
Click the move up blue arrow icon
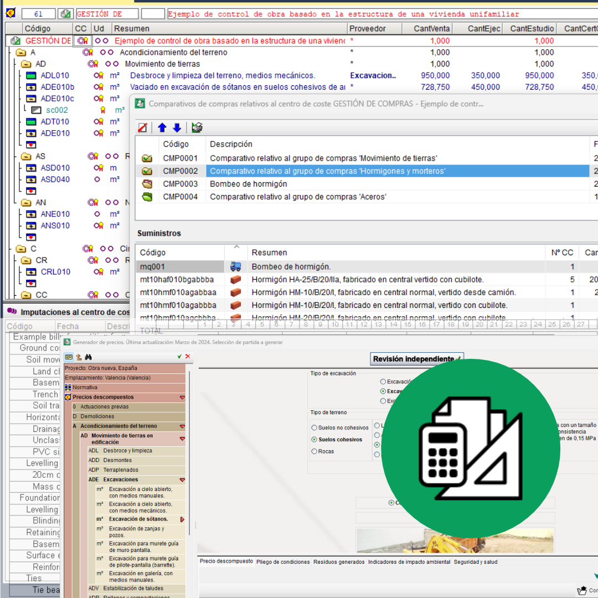[x=162, y=128]
